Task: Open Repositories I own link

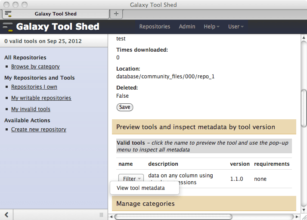Action: [x=34, y=87]
